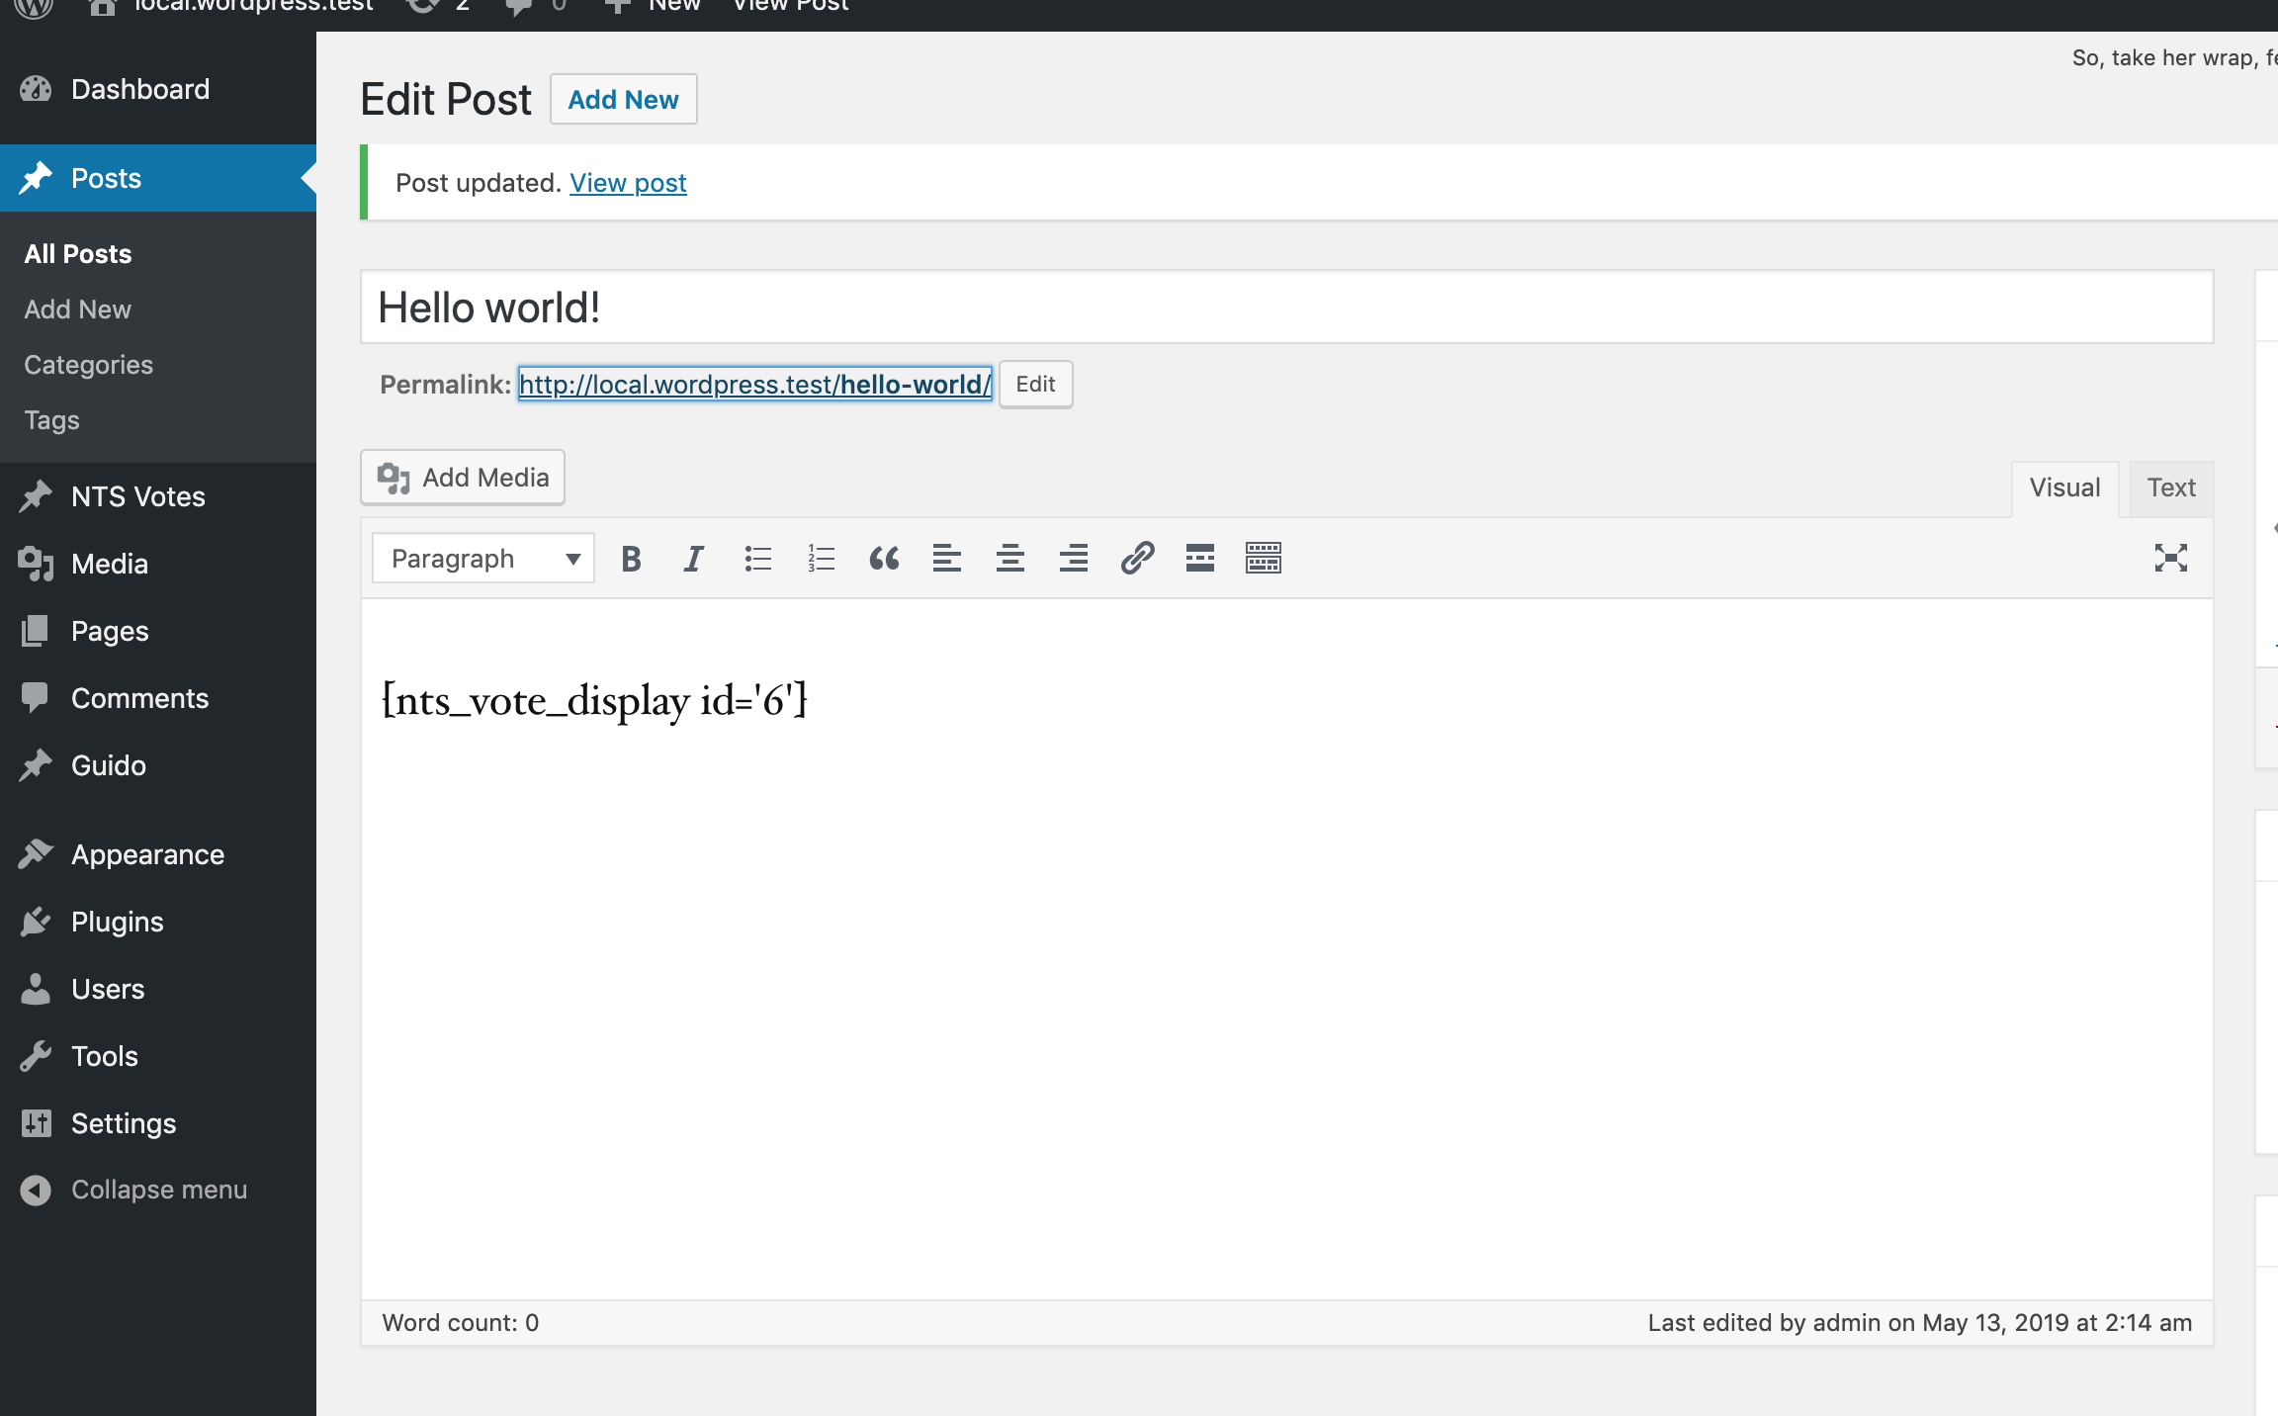
Task: Click the Dashboard gauge icon
Action: pos(36,89)
